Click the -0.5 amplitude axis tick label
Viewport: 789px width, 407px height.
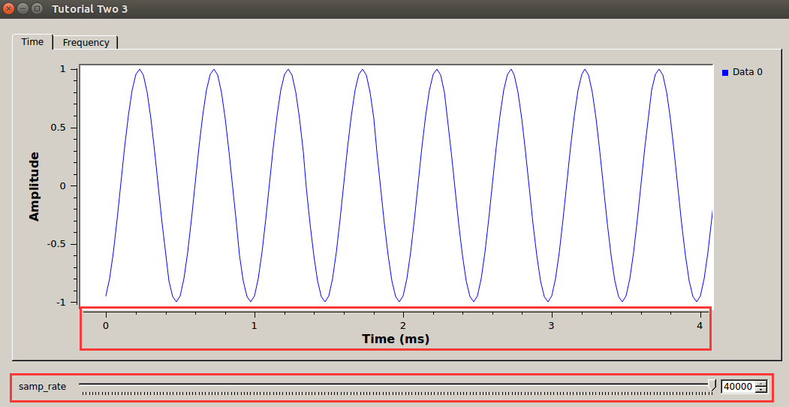tap(58, 245)
